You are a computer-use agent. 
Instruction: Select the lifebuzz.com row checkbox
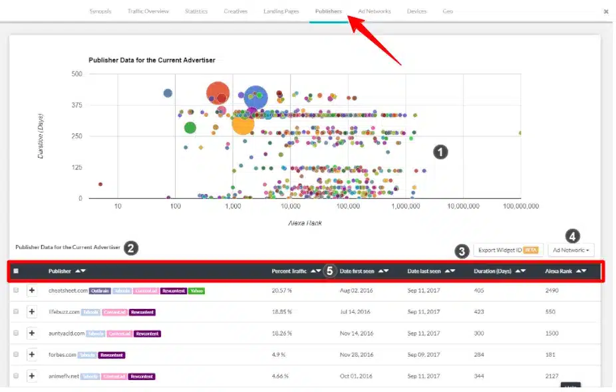click(16, 312)
